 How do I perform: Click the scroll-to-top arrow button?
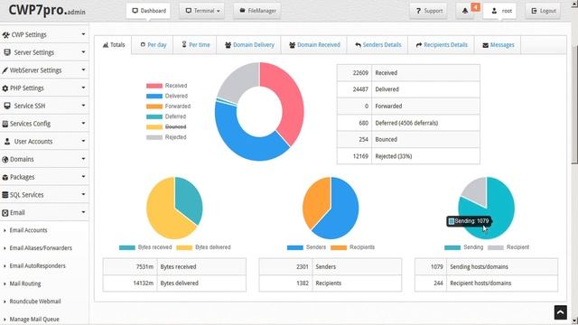pyautogui.click(x=560, y=312)
